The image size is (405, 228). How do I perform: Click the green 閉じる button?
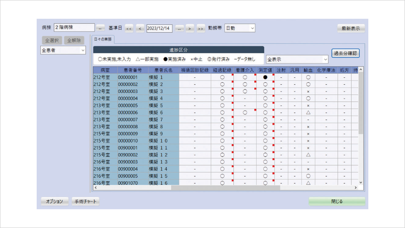(337, 202)
